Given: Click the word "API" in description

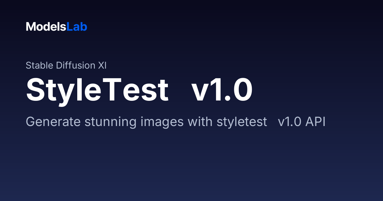Looking at the screenshot, I should [315, 122].
